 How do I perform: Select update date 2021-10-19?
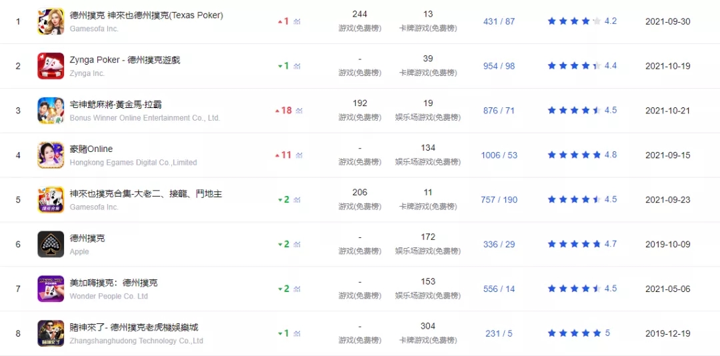coord(667,66)
